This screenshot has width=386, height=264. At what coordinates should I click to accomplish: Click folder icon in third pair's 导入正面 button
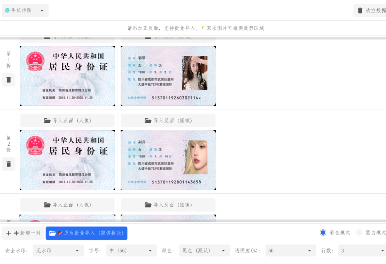pos(47,205)
